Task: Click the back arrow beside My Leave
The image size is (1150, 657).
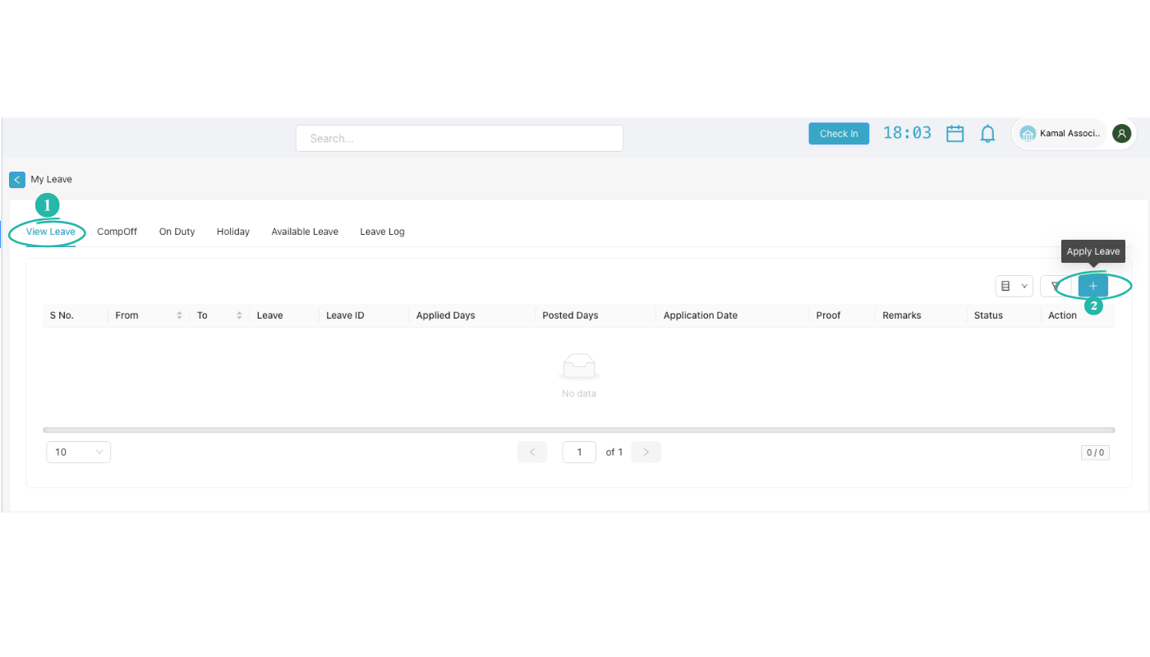Action: click(x=17, y=180)
